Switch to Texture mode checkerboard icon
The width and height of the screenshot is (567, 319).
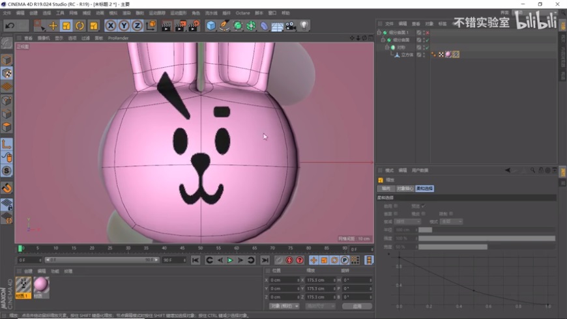click(x=7, y=74)
